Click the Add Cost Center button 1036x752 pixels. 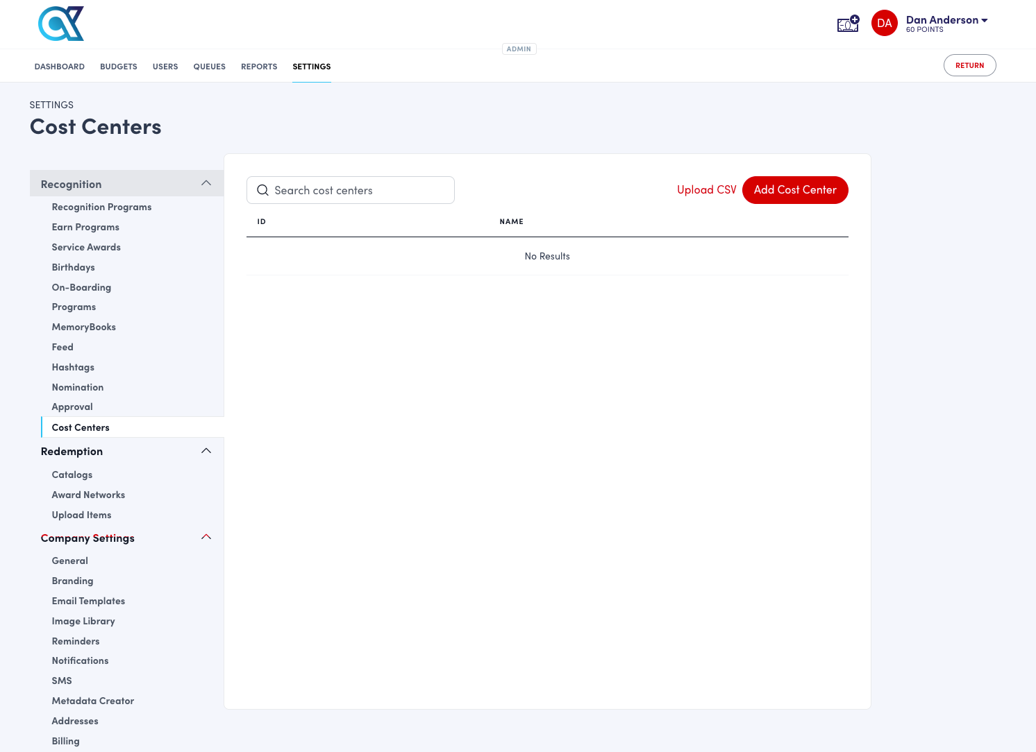click(795, 189)
